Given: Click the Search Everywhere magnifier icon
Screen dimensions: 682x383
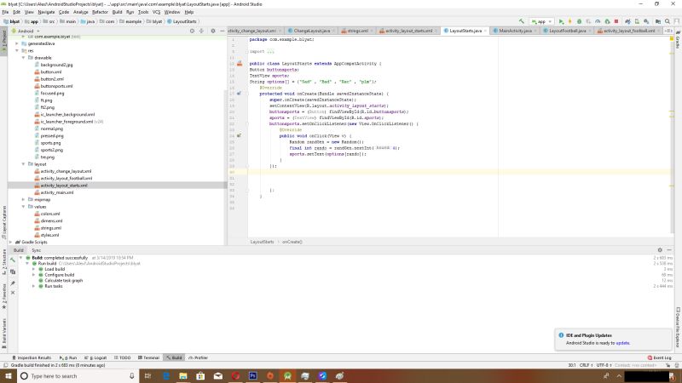Looking at the screenshot, I should (x=668, y=21).
